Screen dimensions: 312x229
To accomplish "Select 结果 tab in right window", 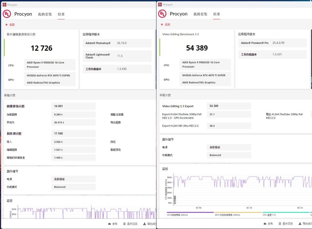I will 216,14.
